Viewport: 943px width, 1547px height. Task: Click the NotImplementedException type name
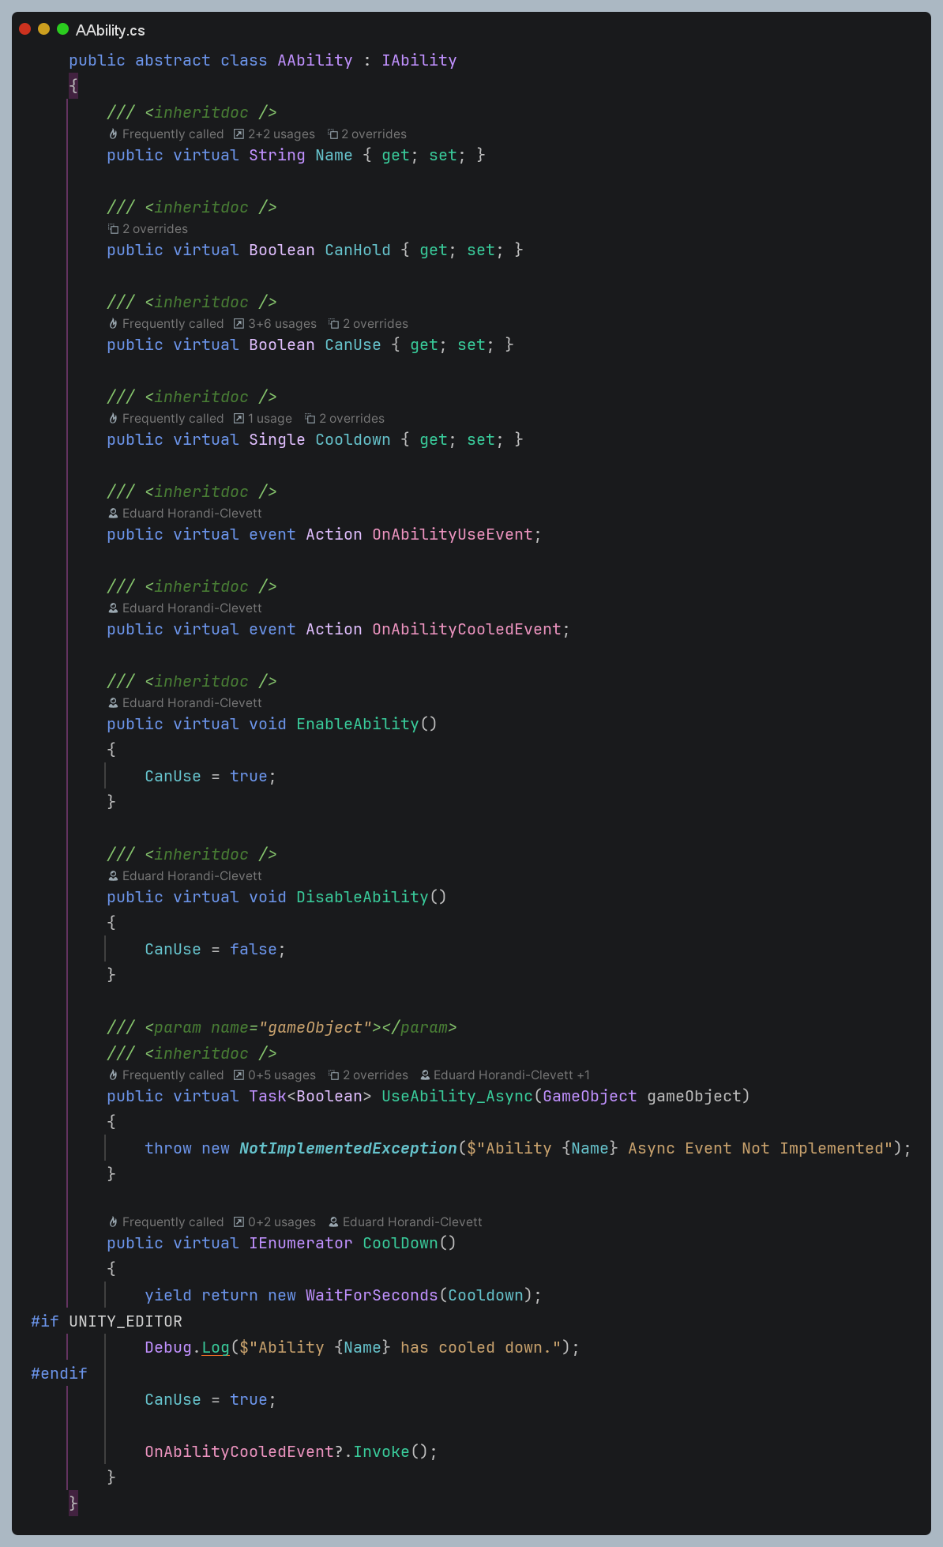click(x=348, y=1148)
